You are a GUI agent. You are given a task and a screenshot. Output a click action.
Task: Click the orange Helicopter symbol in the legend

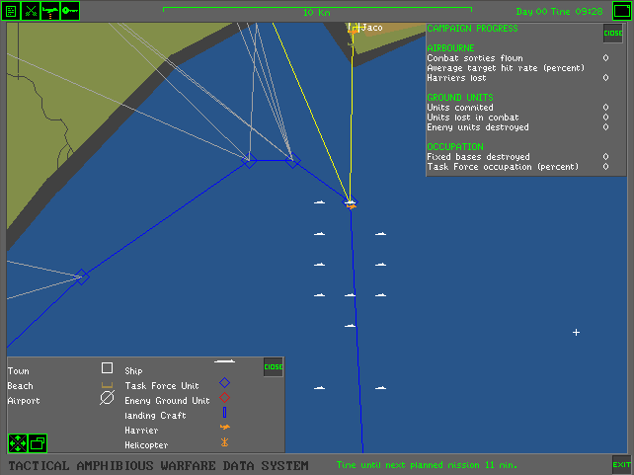click(x=224, y=441)
